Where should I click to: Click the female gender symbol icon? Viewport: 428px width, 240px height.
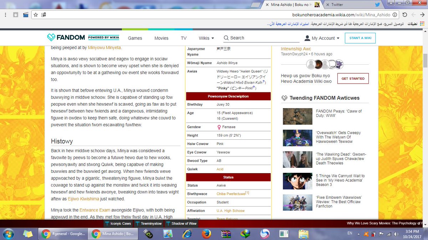click(219, 127)
